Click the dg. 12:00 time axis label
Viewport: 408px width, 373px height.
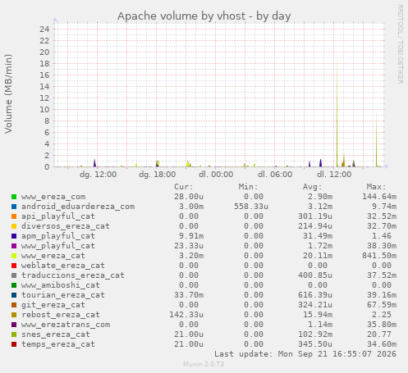tap(98, 175)
